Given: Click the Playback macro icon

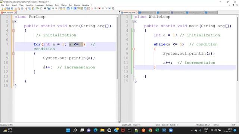Looking at the screenshot, I should coord(106,8).
